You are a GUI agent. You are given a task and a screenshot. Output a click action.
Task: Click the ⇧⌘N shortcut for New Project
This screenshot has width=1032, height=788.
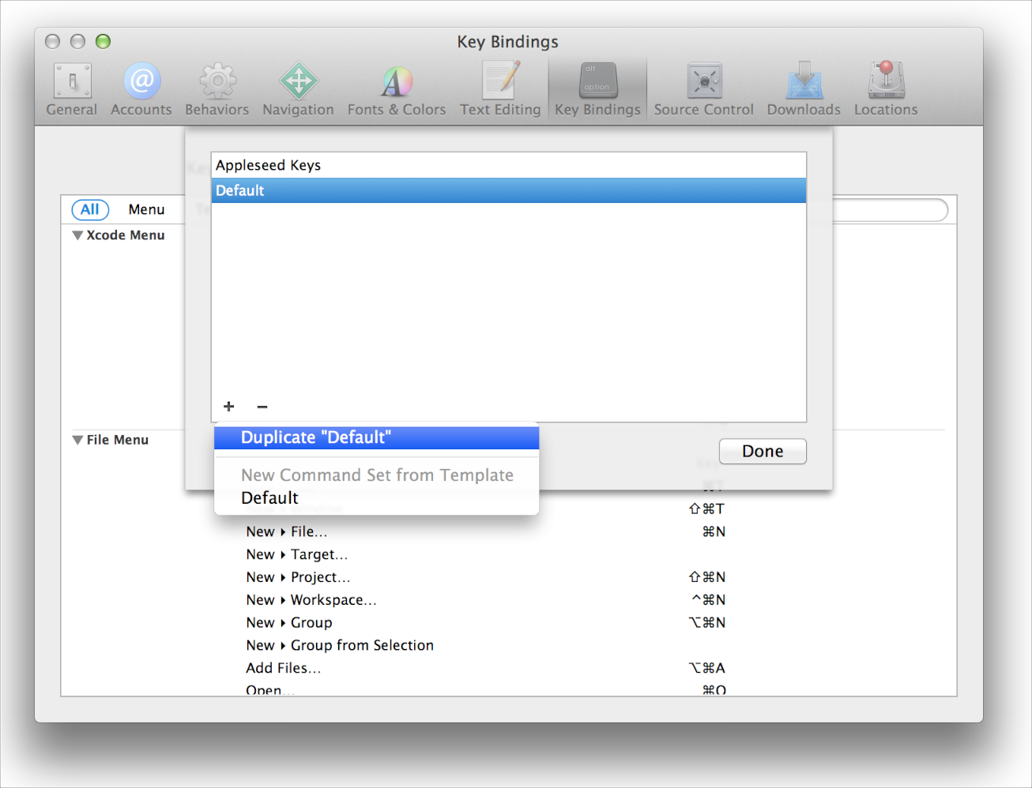[x=707, y=577]
